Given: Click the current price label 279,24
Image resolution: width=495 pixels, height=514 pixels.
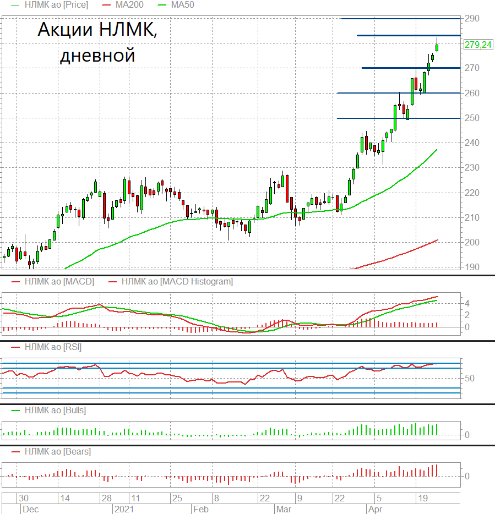Looking at the screenshot, I should tap(478, 45).
